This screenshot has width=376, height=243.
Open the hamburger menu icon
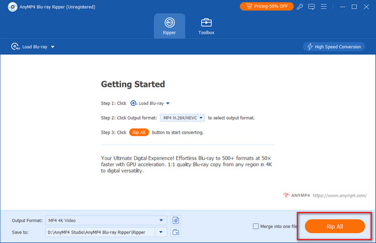coord(323,7)
